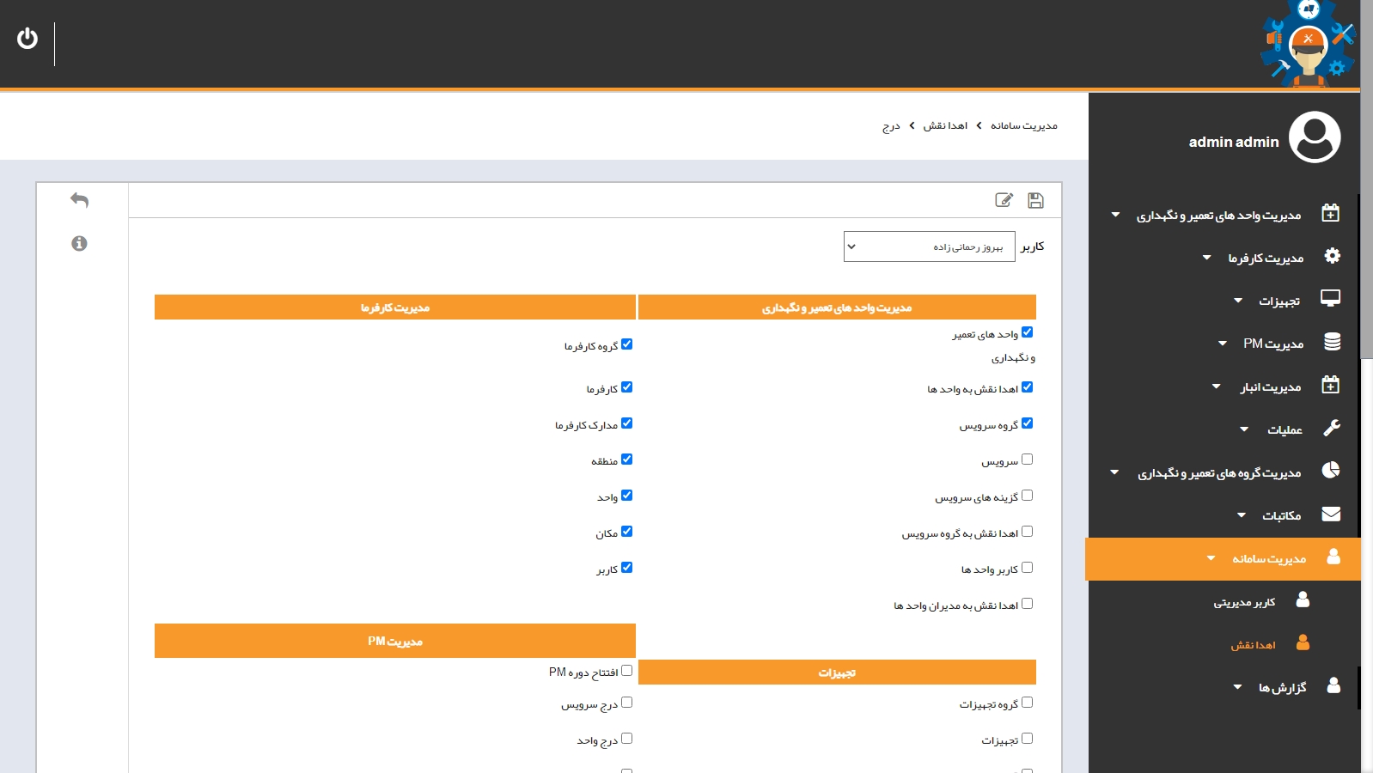Click the wrench icon for عملیات
The width and height of the screenshot is (1373, 773).
coord(1331,428)
